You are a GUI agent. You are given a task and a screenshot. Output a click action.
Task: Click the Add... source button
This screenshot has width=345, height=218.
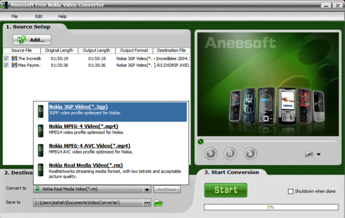[x=32, y=40]
